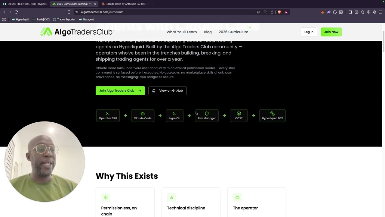Viewport: 385px width, 217px height.
Task: Open Leo AI sparkle icon
Action: pos(362,12)
